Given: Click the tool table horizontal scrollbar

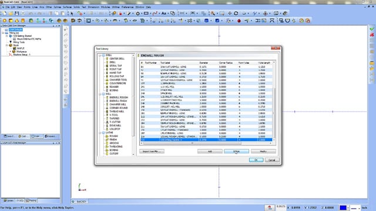Looking at the screenshot, I should [192, 143].
